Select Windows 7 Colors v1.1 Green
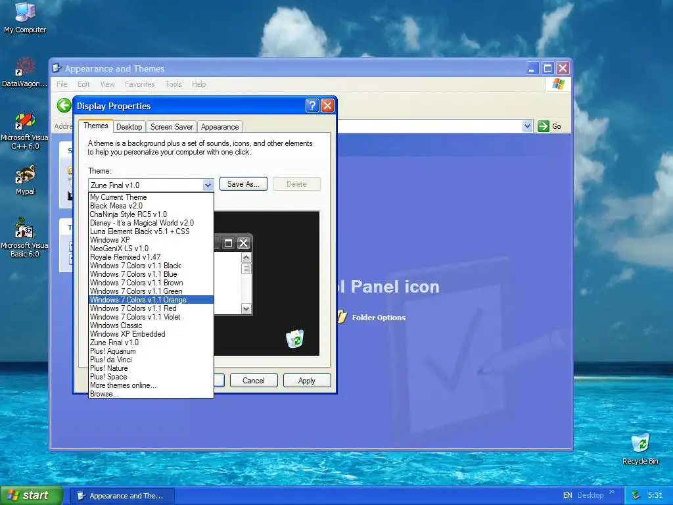 click(x=151, y=291)
